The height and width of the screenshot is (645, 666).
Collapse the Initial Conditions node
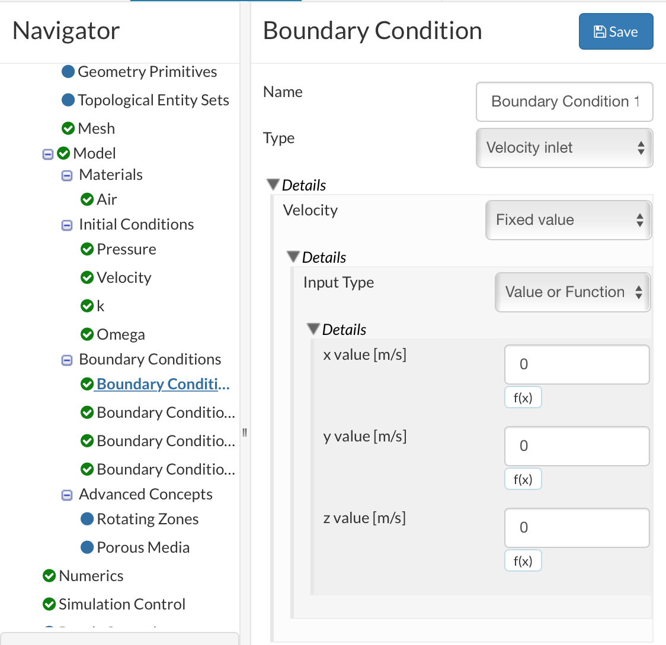coord(67,225)
